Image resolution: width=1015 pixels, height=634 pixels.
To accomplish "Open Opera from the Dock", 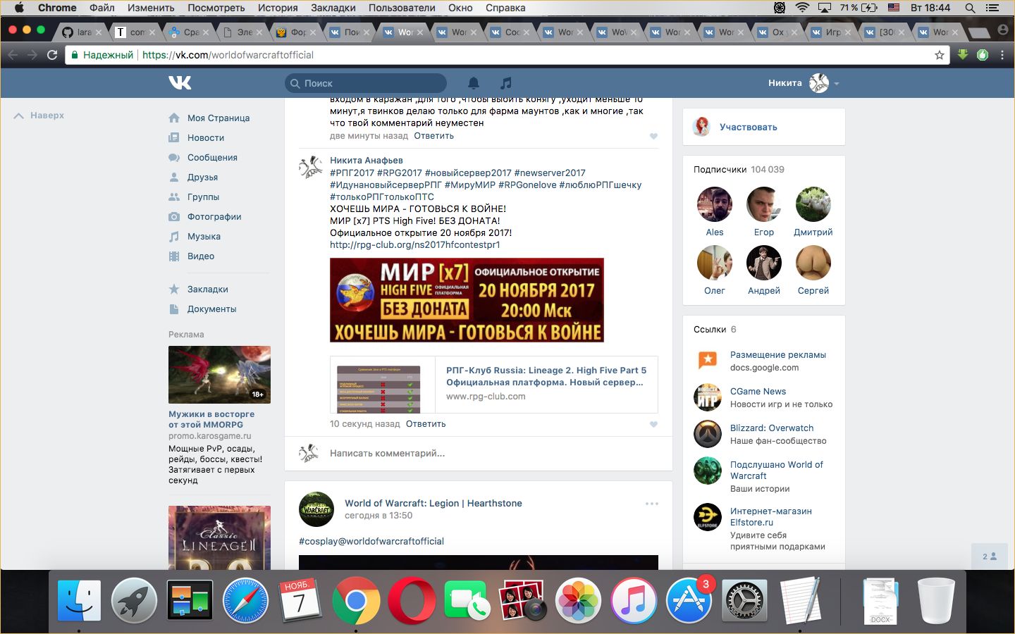I will tap(412, 600).
